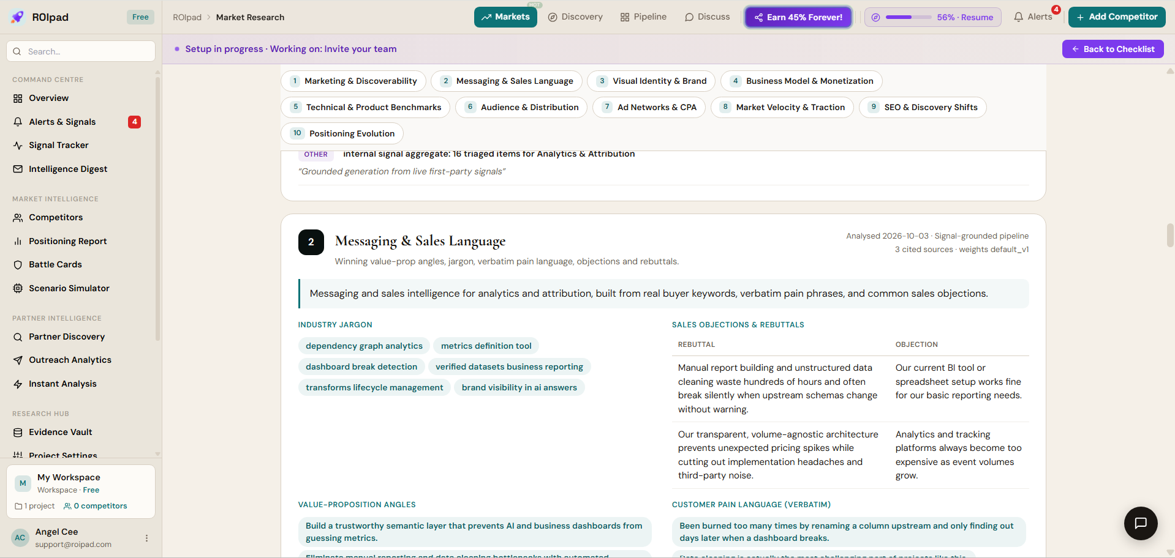Click the sidebar Search field
1175x558 pixels.
(81, 51)
